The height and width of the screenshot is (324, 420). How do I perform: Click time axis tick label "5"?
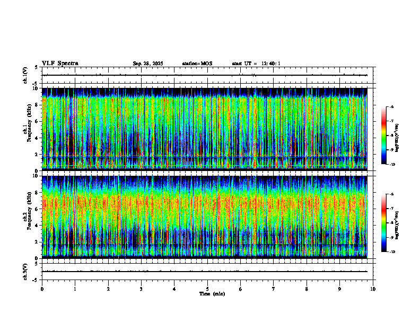pyautogui.click(x=207, y=289)
